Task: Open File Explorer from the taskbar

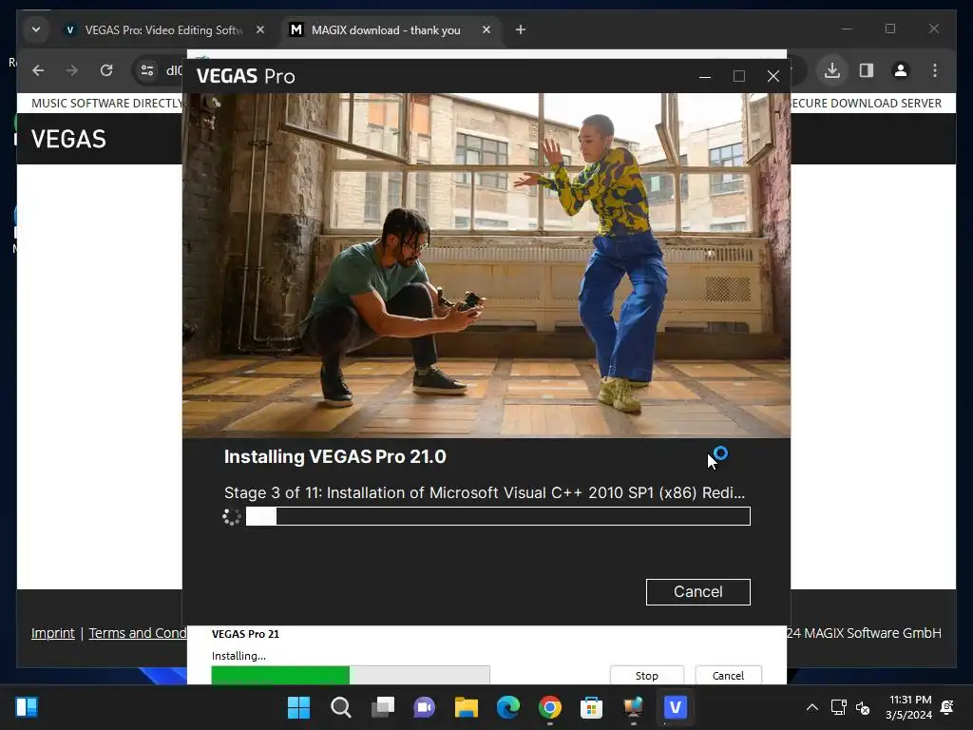Action: pos(466,707)
